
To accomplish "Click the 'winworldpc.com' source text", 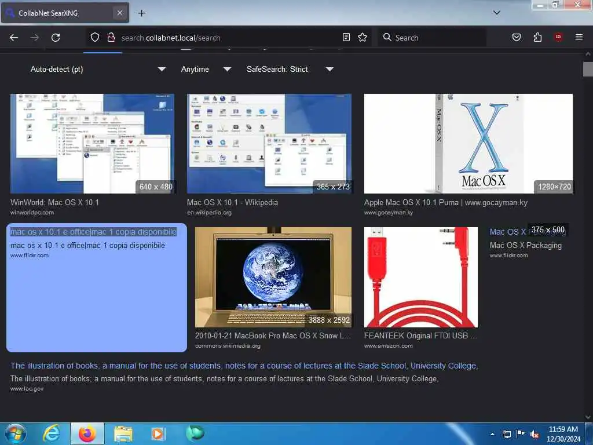I will click(x=32, y=213).
